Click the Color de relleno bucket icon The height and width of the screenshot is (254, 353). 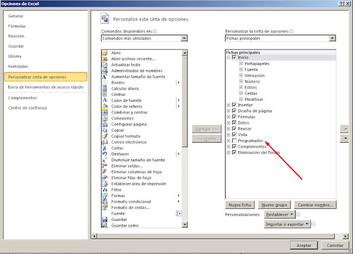pos(104,106)
